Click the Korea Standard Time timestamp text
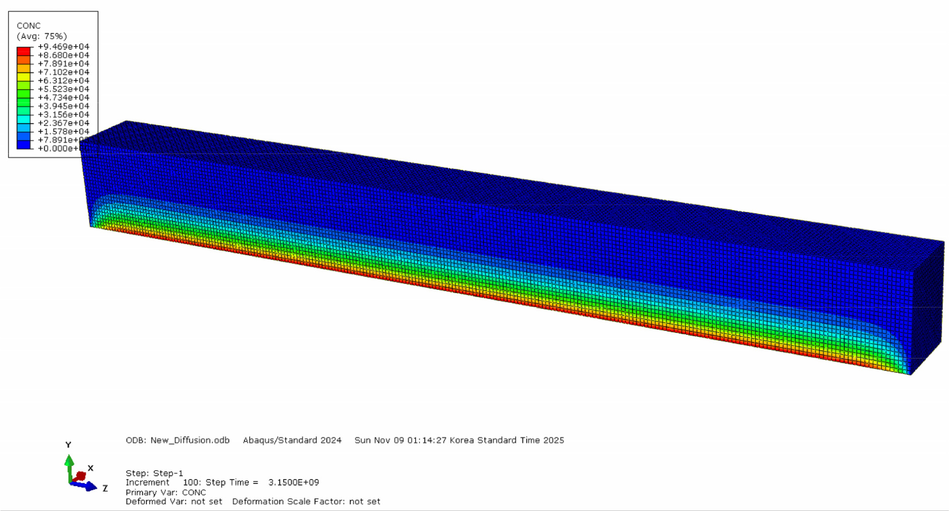The height and width of the screenshot is (511, 949). tap(459, 440)
